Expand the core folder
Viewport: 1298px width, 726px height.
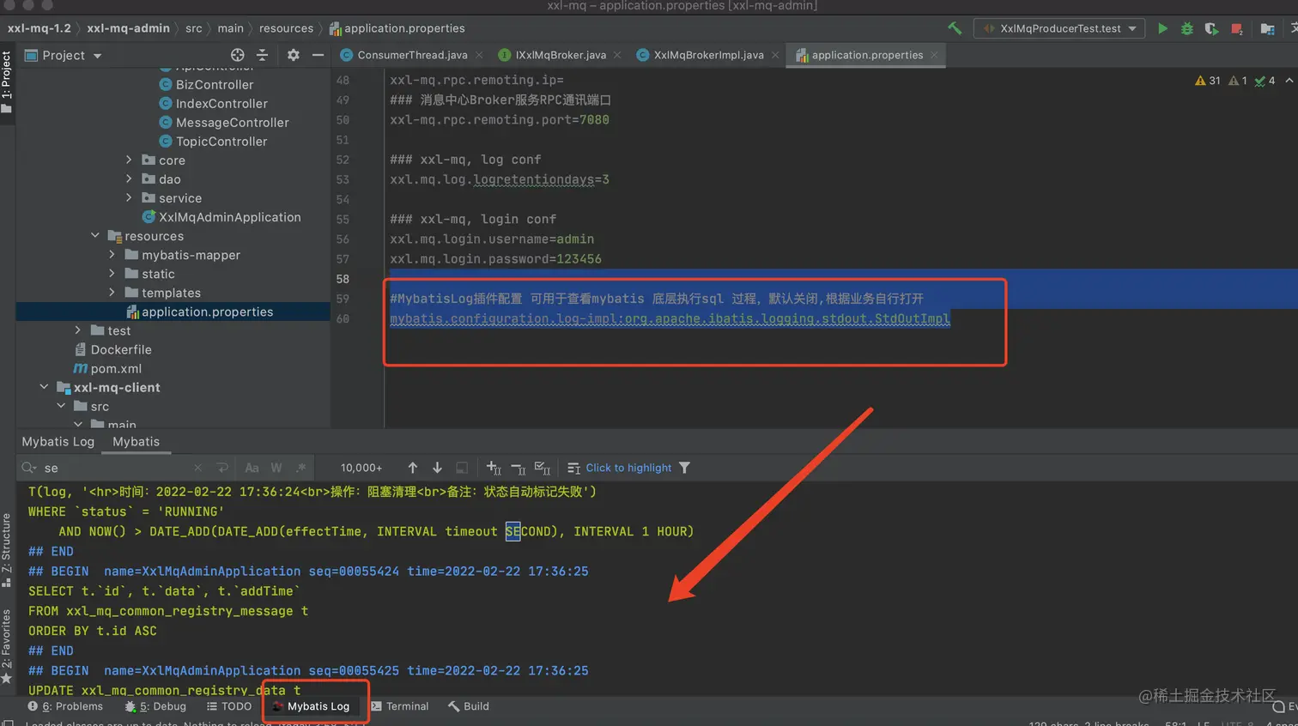(x=129, y=160)
